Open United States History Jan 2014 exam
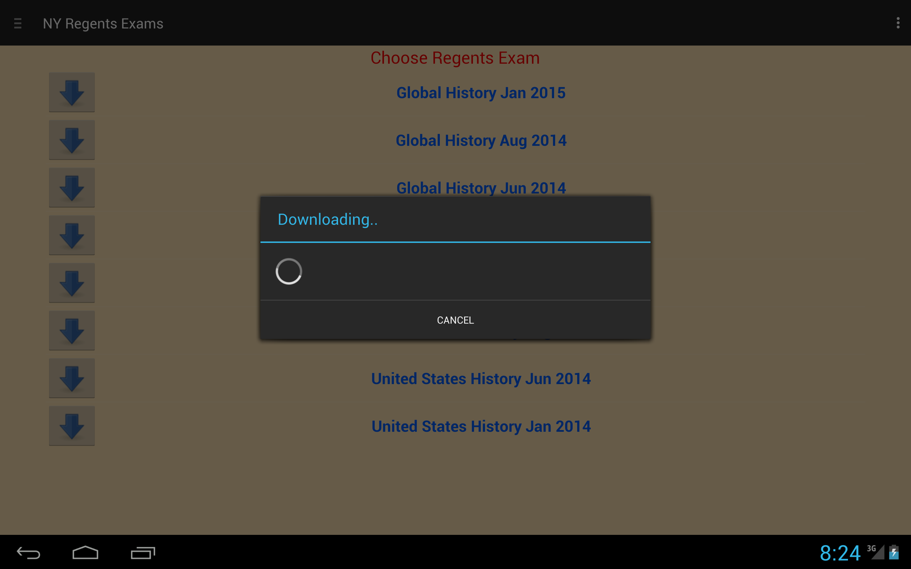This screenshot has height=569, width=911. pyautogui.click(x=481, y=426)
